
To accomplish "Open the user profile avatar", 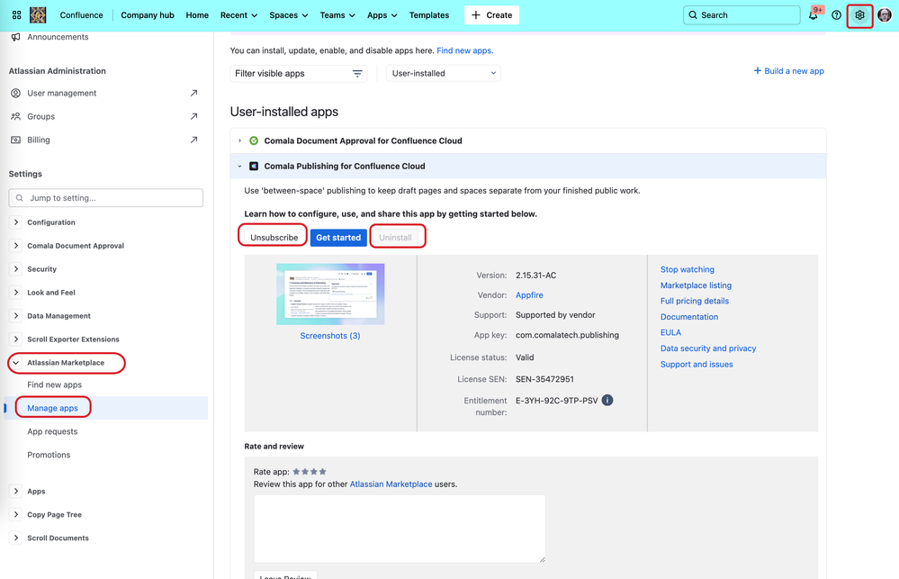I will click(884, 15).
